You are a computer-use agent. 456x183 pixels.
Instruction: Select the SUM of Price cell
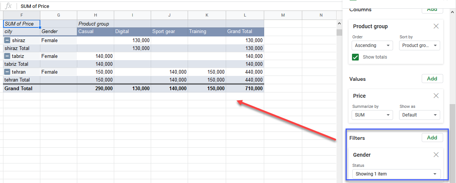point(21,24)
